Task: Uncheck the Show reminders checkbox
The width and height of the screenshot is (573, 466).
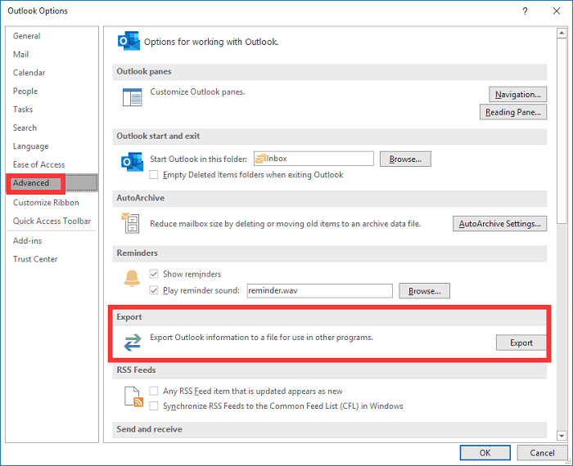Action: [154, 275]
